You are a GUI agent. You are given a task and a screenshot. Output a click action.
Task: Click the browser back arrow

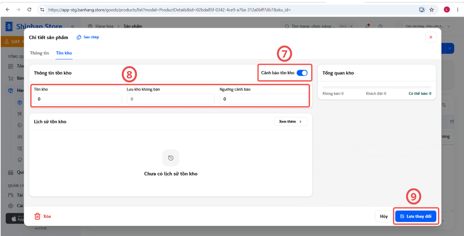point(8,10)
